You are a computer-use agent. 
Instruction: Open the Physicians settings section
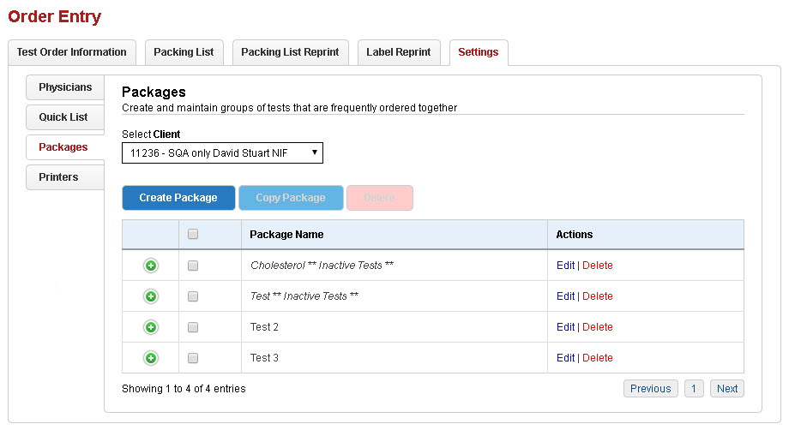tap(65, 87)
